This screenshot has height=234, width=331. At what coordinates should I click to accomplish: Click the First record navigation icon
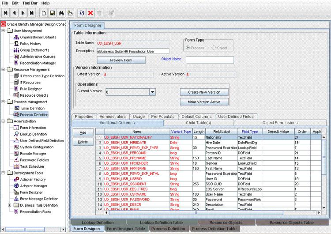coord(6,13)
